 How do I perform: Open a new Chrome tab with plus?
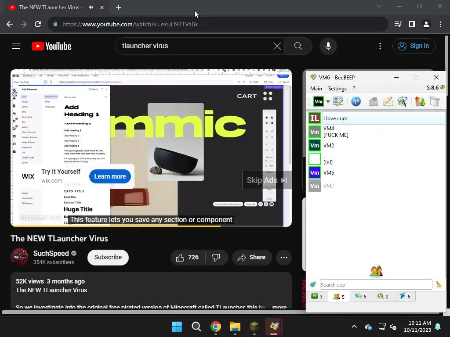[x=119, y=7]
